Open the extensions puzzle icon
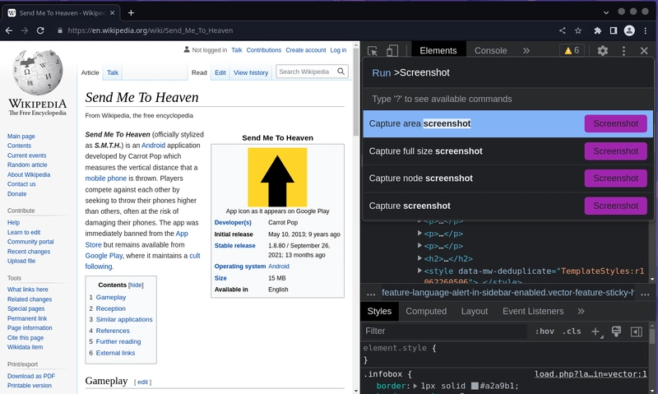Screen dimensions: 658x394 point(598,30)
